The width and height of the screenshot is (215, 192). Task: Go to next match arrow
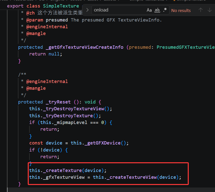point(209,10)
